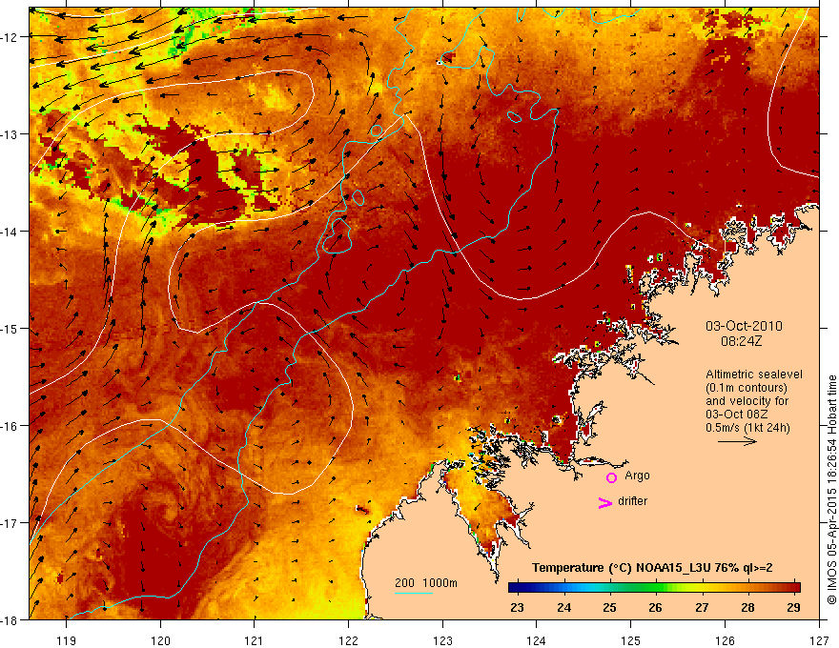Click the vertical IMOS copyright timestamp text
The height and width of the screenshot is (648, 839).
coord(832,490)
